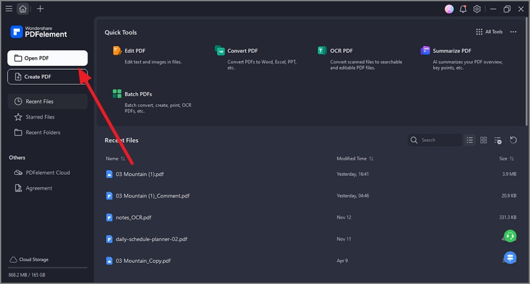Image resolution: width=530 pixels, height=284 pixels.
Task: Clear recent files list icon
Action: pos(498,140)
